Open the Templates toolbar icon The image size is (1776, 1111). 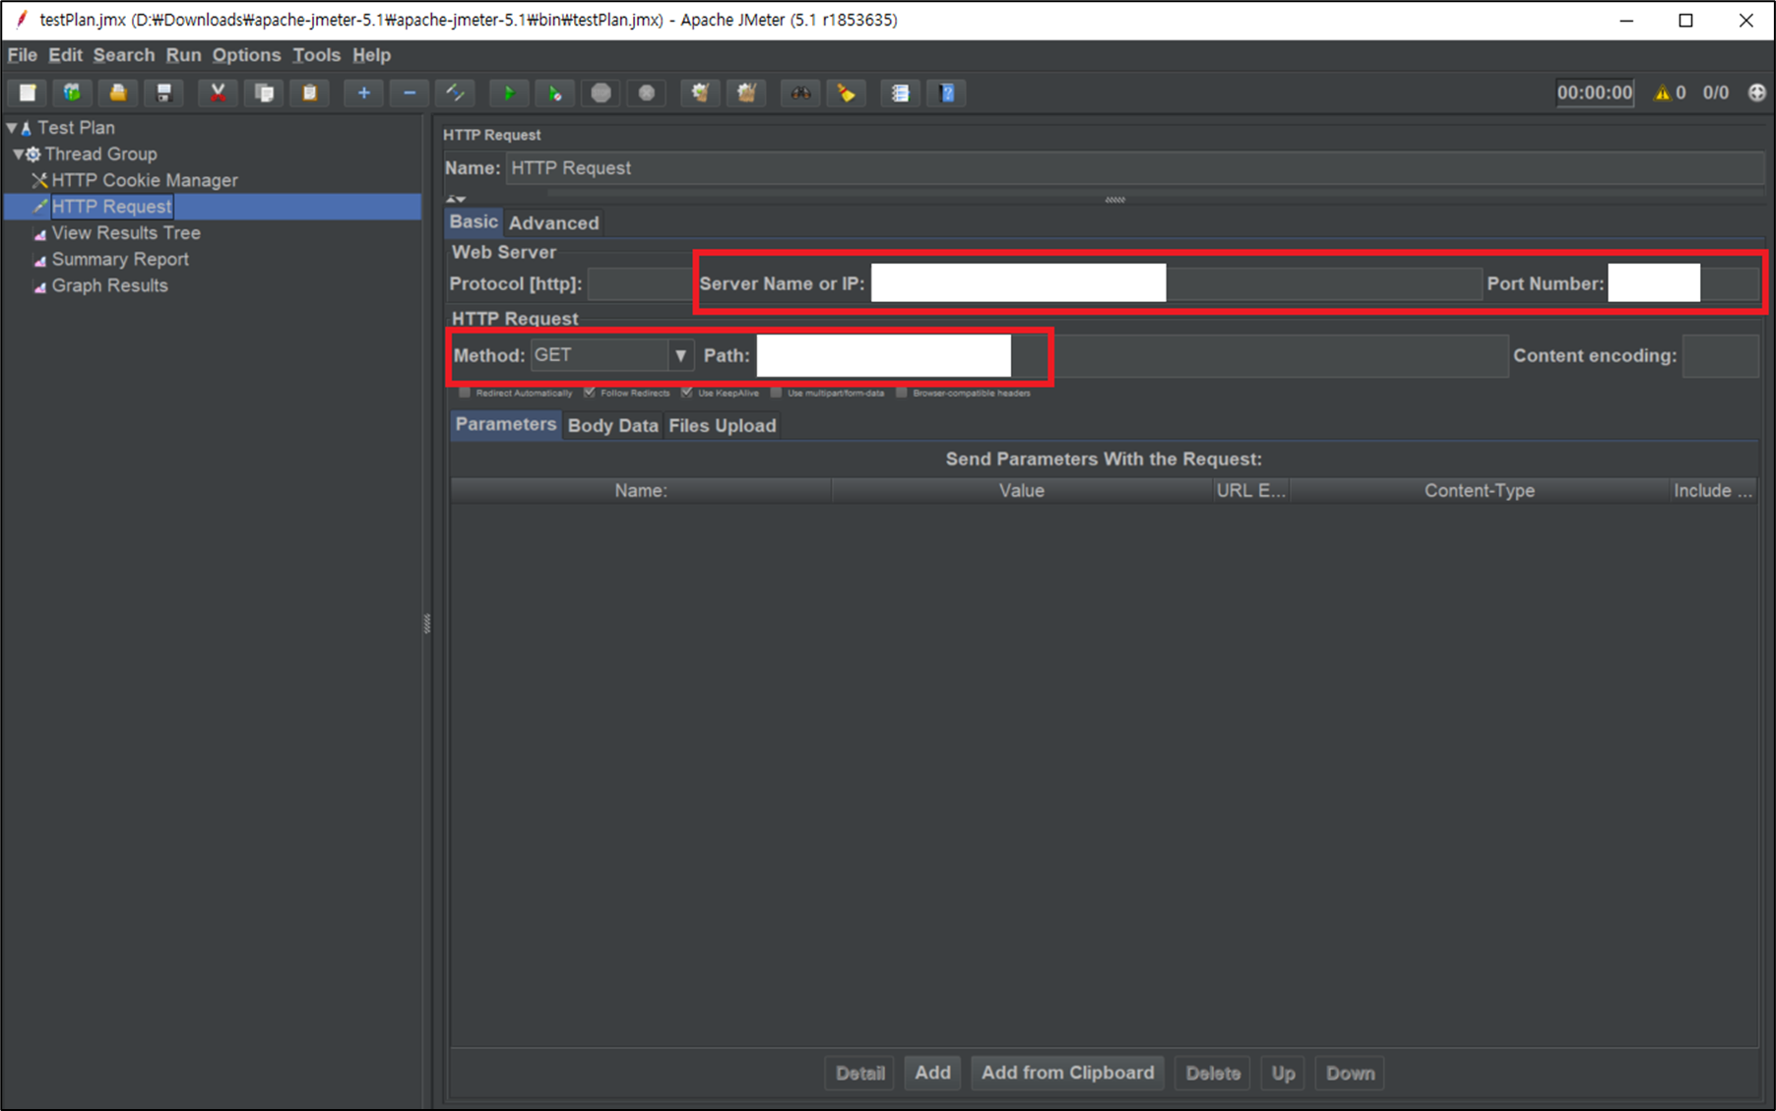tap(72, 93)
